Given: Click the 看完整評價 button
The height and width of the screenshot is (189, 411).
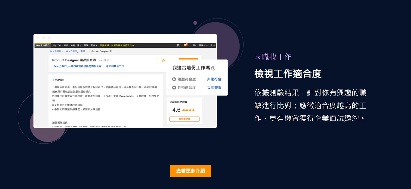Looking at the screenshot, I should (184, 119).
